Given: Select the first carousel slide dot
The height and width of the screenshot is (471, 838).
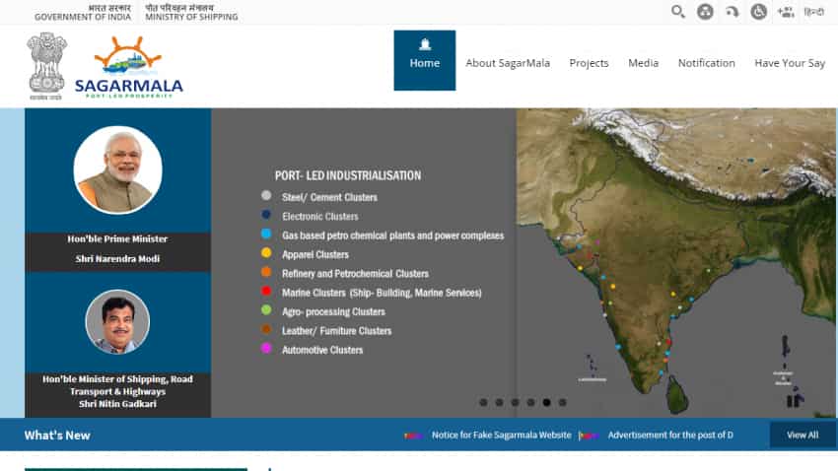Looking at the screenshot, I should pyautogui.click(x=483, y=403).
